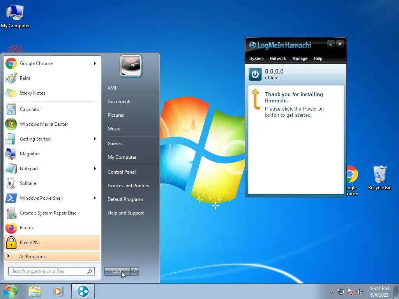Open the Calculator icon
This screenshot has width=399, height=299.
pyautogui.click(x=11, y=109)
